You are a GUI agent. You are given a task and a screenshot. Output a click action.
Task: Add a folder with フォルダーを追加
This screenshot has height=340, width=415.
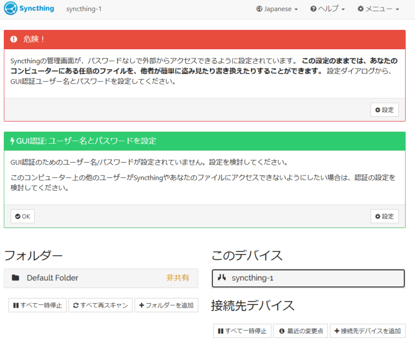click(166, 305)
